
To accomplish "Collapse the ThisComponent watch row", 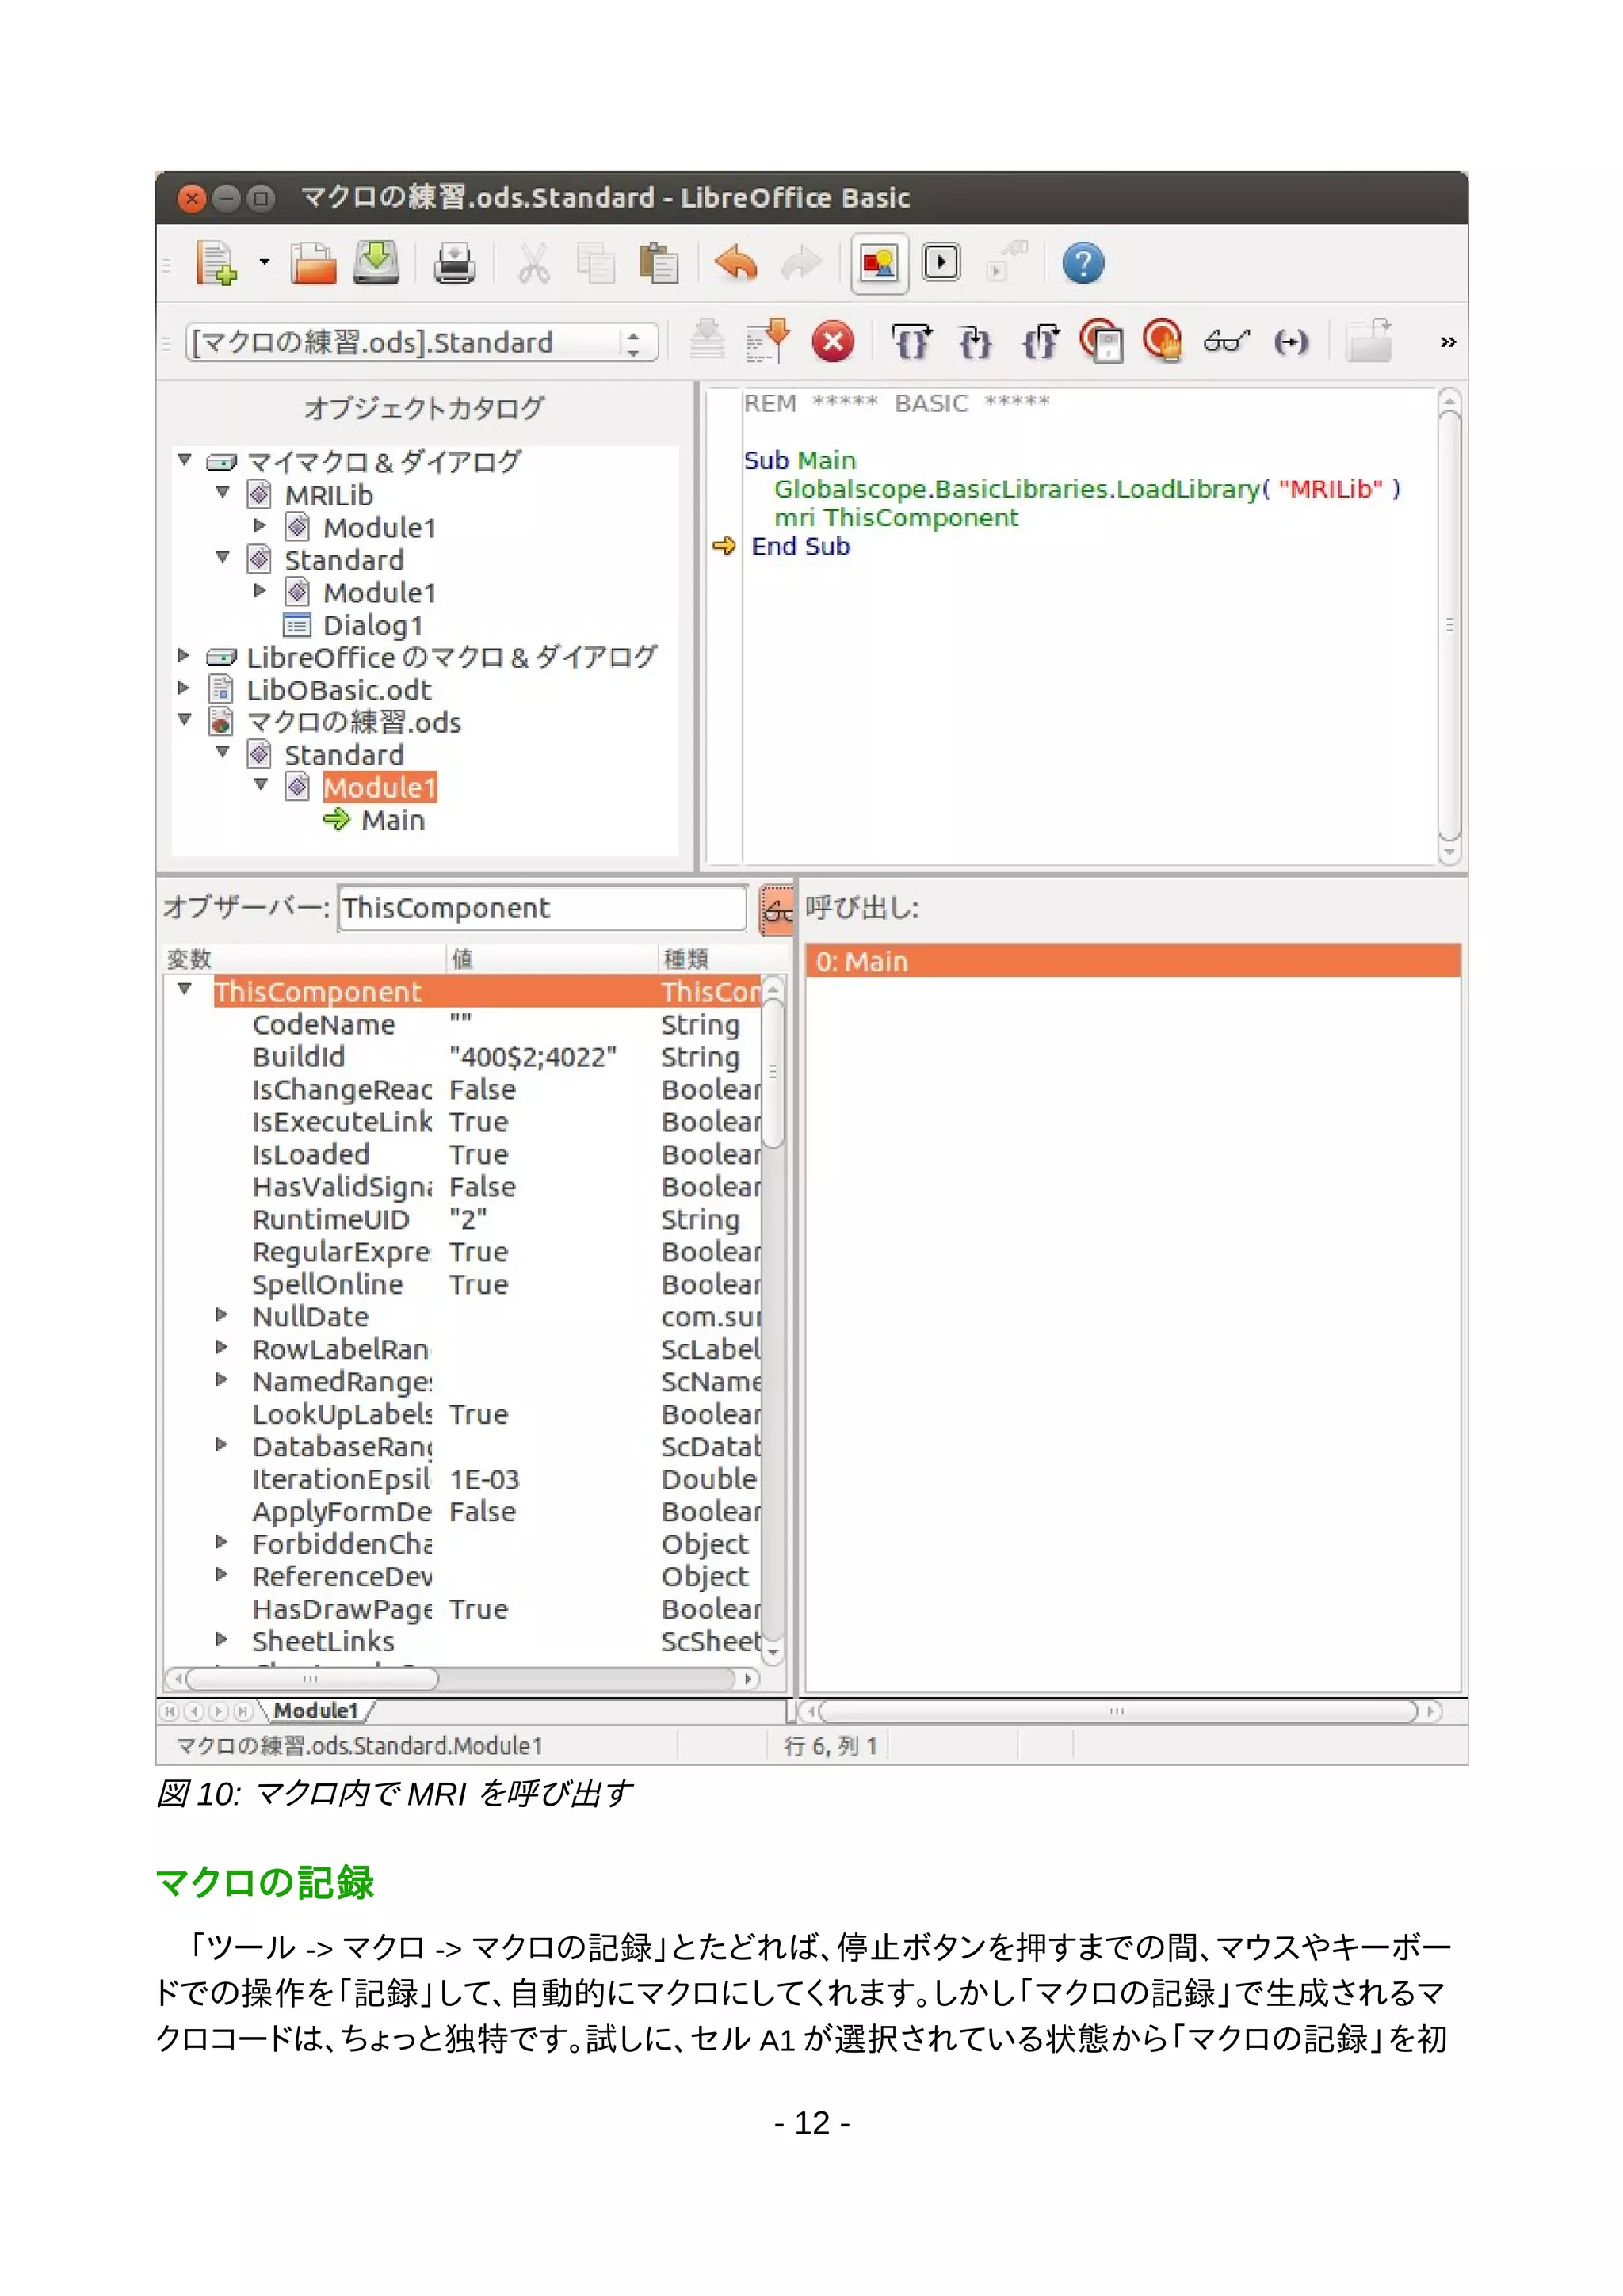I will pyautogui.click(x=184, y=989).
